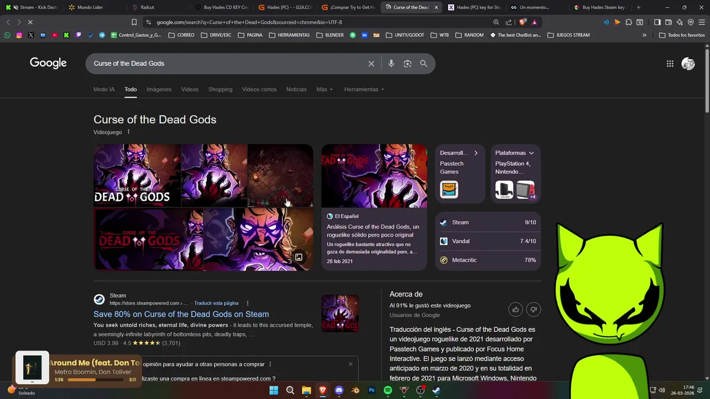Open Steam result game thumbnail
This screenshot has width=710, height=399.
click(x=340, y=313)
